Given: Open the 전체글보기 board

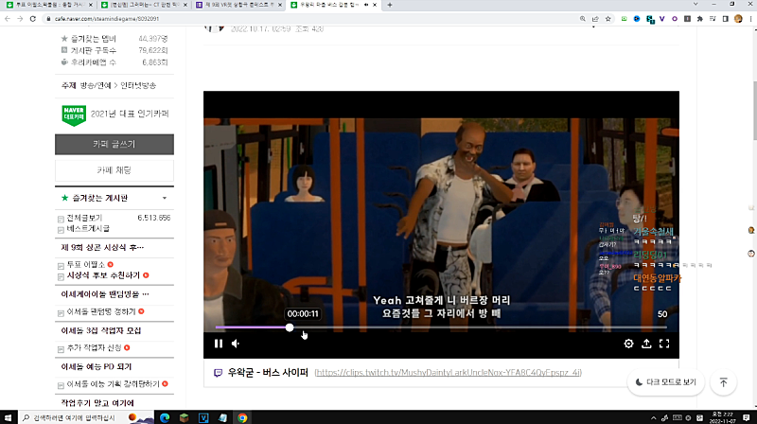Looking at the screenshot, I should tap(84, 218).
